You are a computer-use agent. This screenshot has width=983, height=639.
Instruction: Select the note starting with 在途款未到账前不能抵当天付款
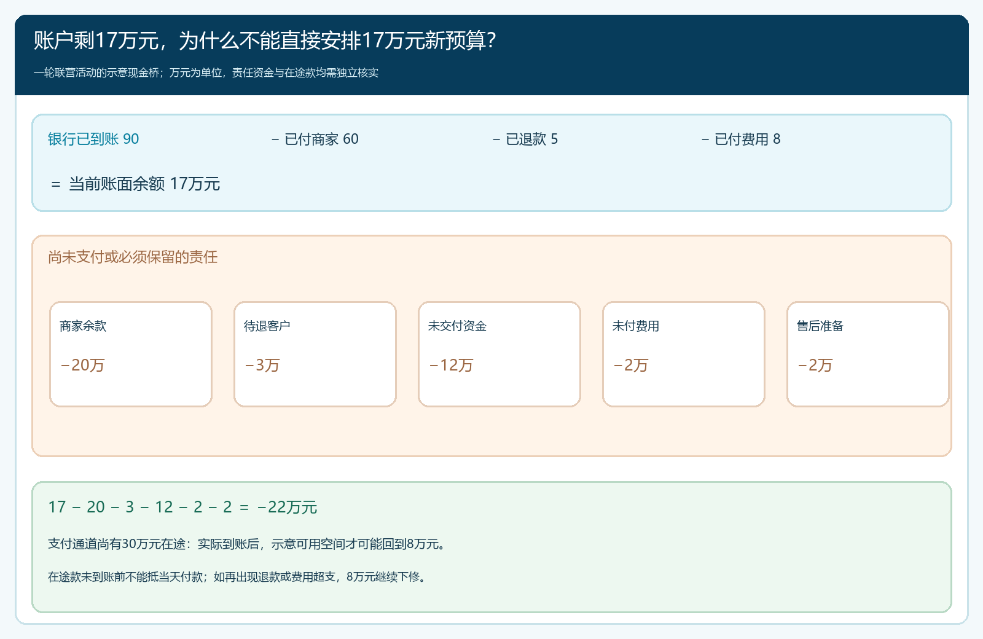tap(238, 576)
